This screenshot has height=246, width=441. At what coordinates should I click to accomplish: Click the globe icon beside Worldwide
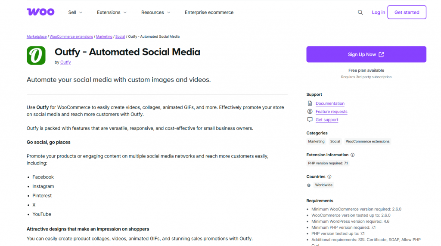(309, 185)
